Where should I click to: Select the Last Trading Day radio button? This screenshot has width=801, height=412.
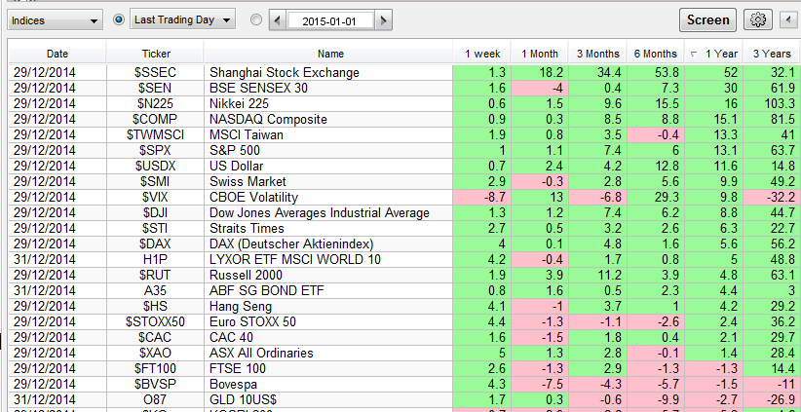120,19
